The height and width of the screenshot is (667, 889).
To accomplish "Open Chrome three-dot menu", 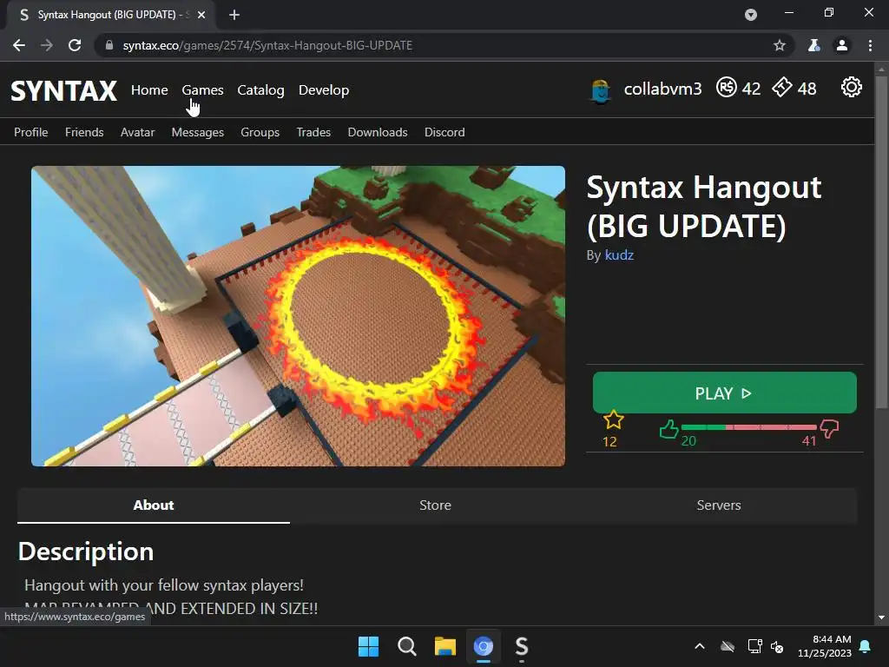I will [x=870, y=45].
